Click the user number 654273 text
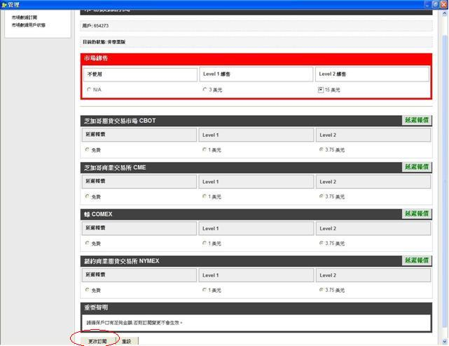The width and height of the screenshot is (449, 346). (x=101, y=26)
